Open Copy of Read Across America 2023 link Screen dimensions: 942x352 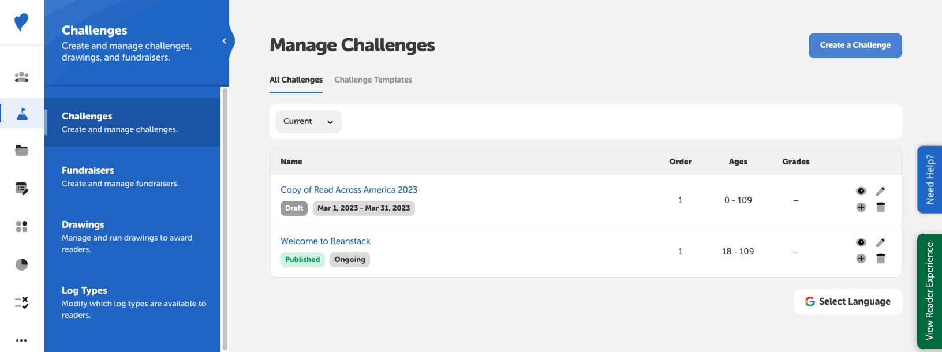tap(349, 190)
